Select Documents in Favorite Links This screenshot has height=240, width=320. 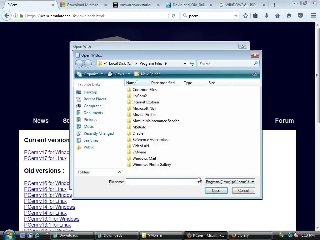tap(93, 113)
